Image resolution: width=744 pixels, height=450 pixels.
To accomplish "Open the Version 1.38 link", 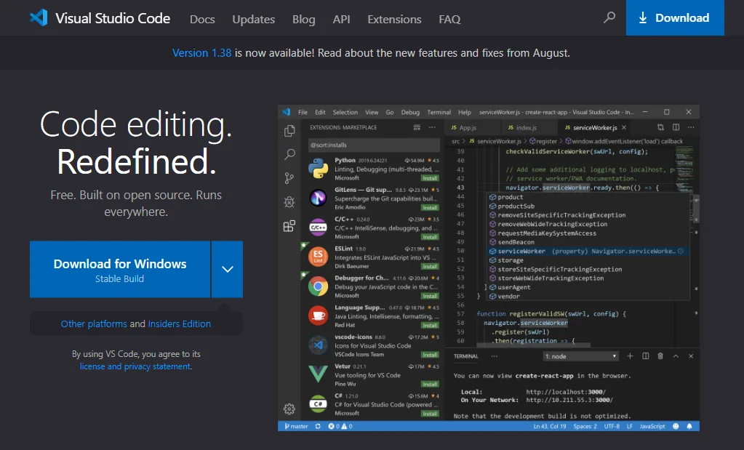I will 201,52.
